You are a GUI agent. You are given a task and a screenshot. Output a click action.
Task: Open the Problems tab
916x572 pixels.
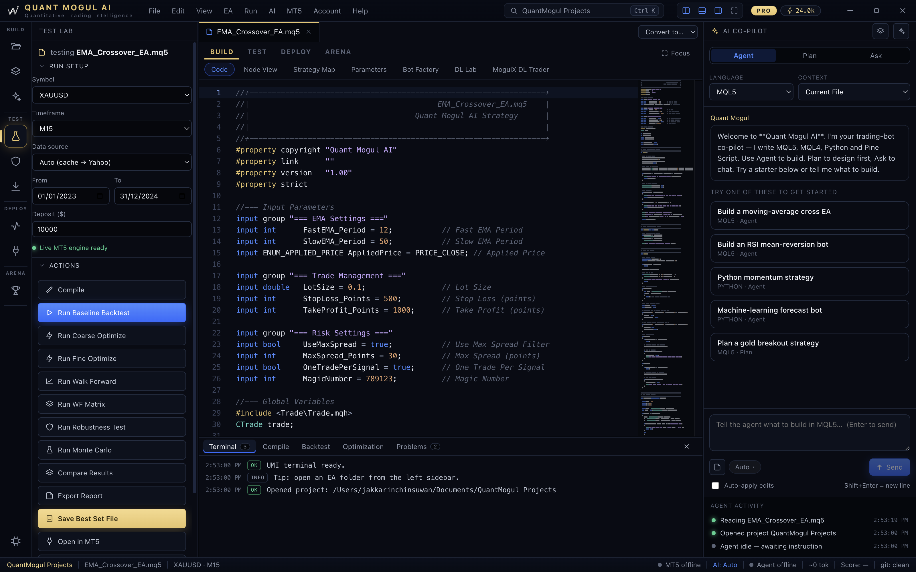(418, 446)
